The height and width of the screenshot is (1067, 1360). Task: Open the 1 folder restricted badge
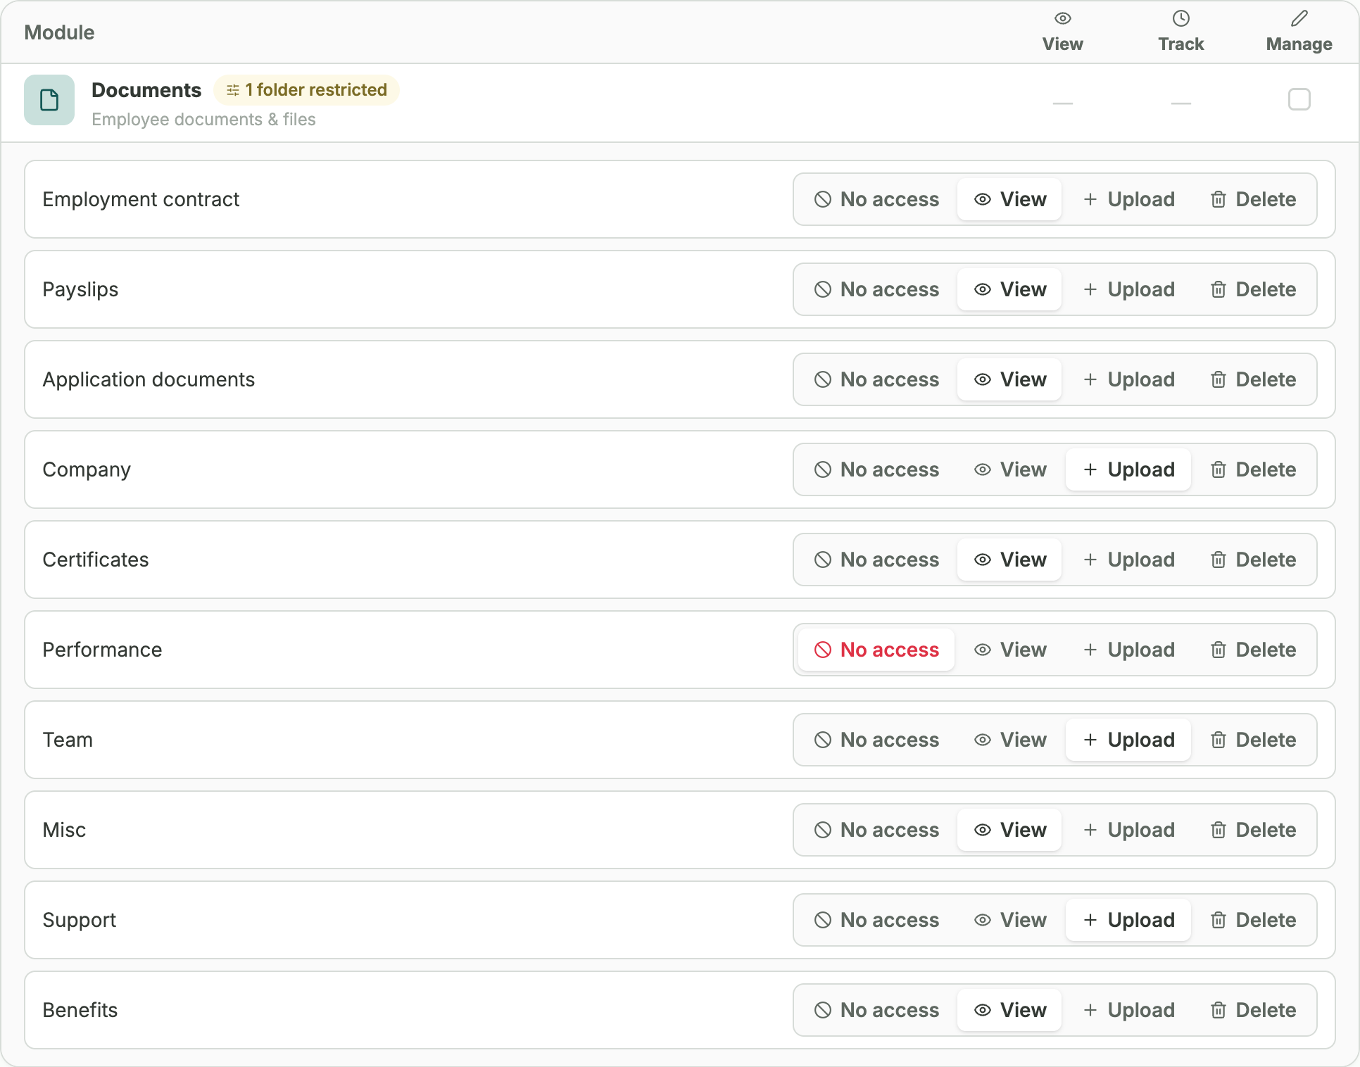306,90
